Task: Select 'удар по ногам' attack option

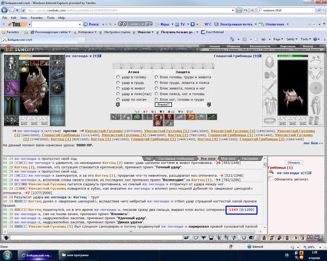Action: click(x=118, y=99)
